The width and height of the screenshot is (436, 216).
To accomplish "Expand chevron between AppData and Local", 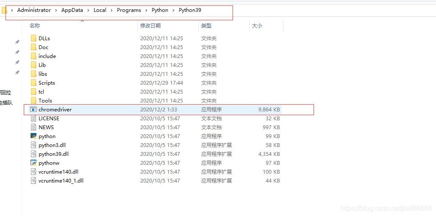I will point(89,10).
